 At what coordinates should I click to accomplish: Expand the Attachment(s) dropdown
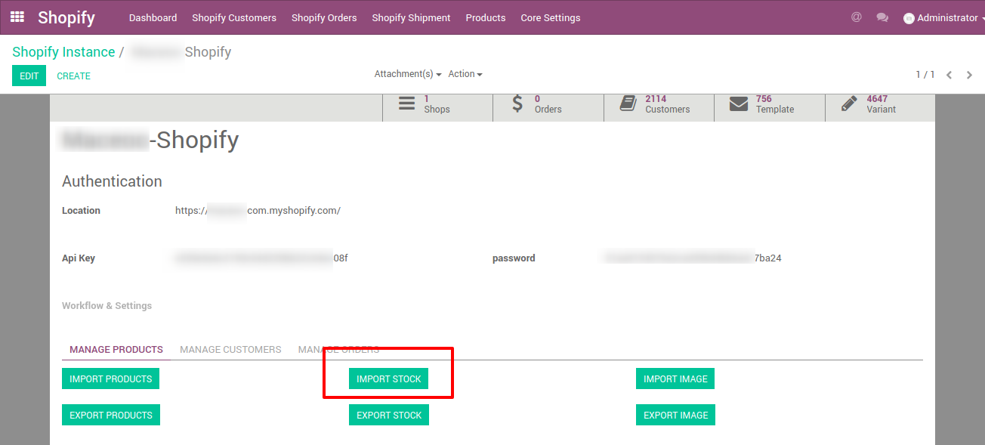click(408, 74)
